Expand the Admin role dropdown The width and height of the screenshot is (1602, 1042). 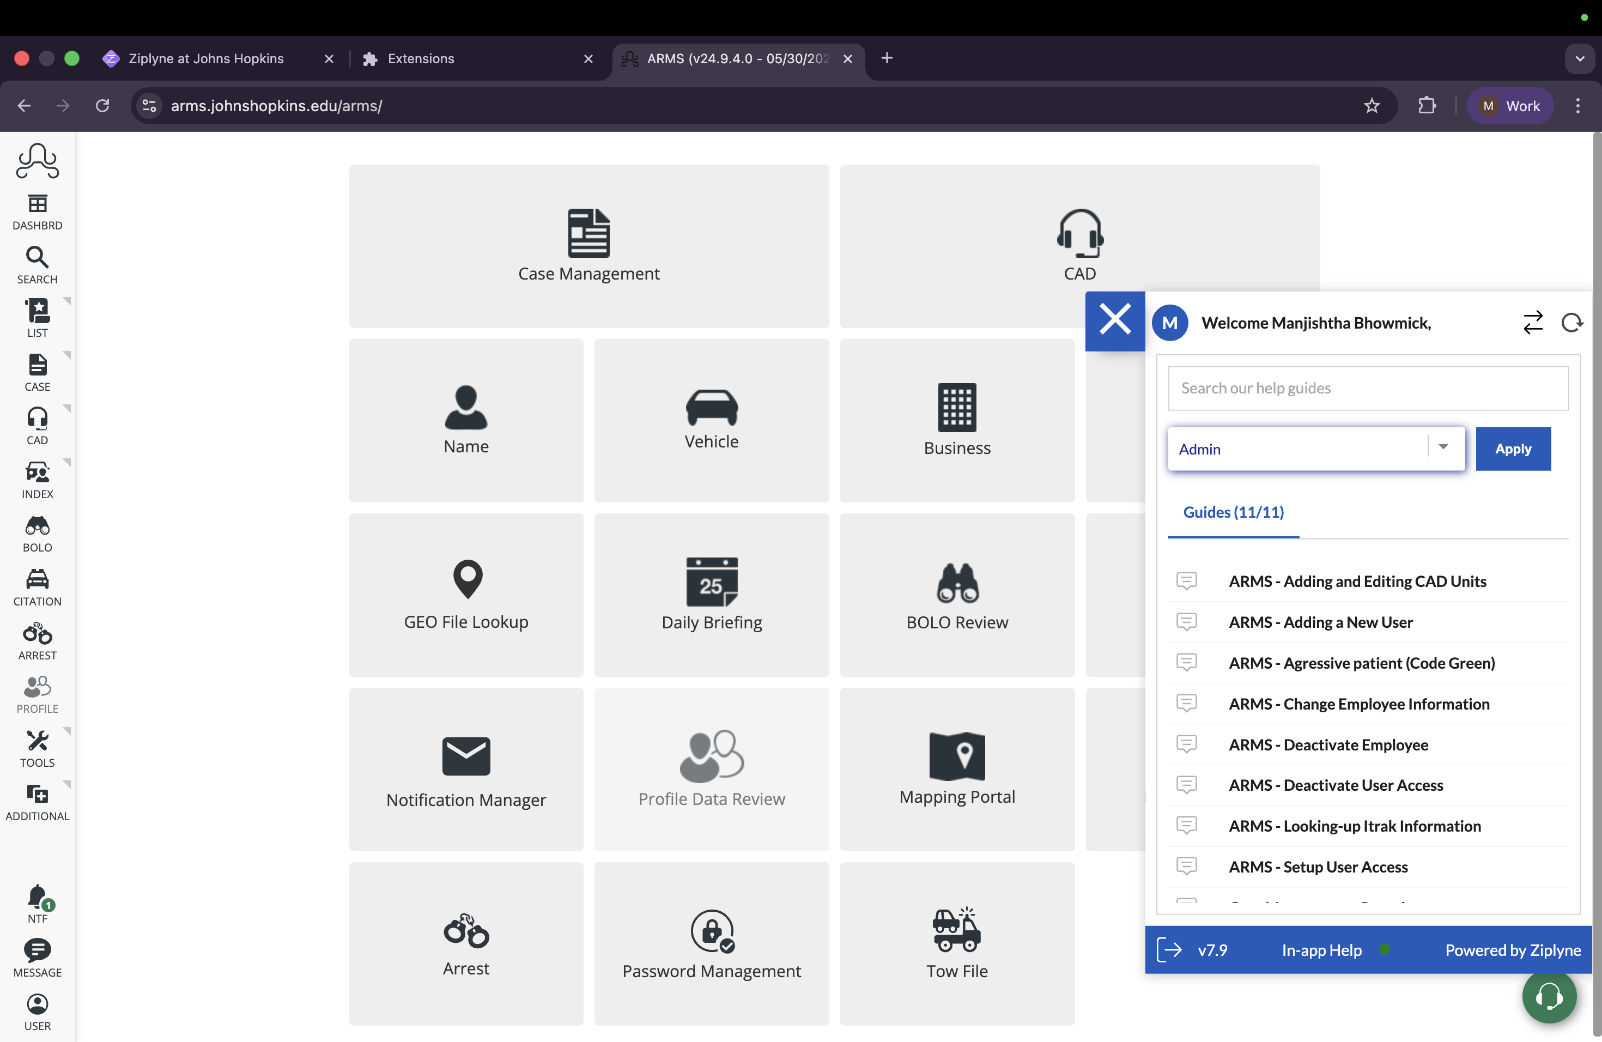point(1442,447)
